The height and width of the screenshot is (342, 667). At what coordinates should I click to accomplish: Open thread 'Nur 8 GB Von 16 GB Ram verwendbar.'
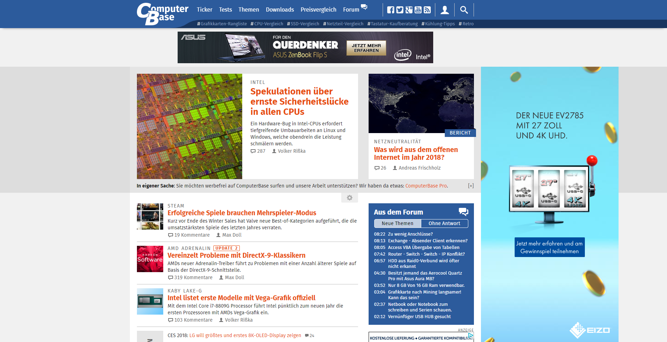point(426,285)
